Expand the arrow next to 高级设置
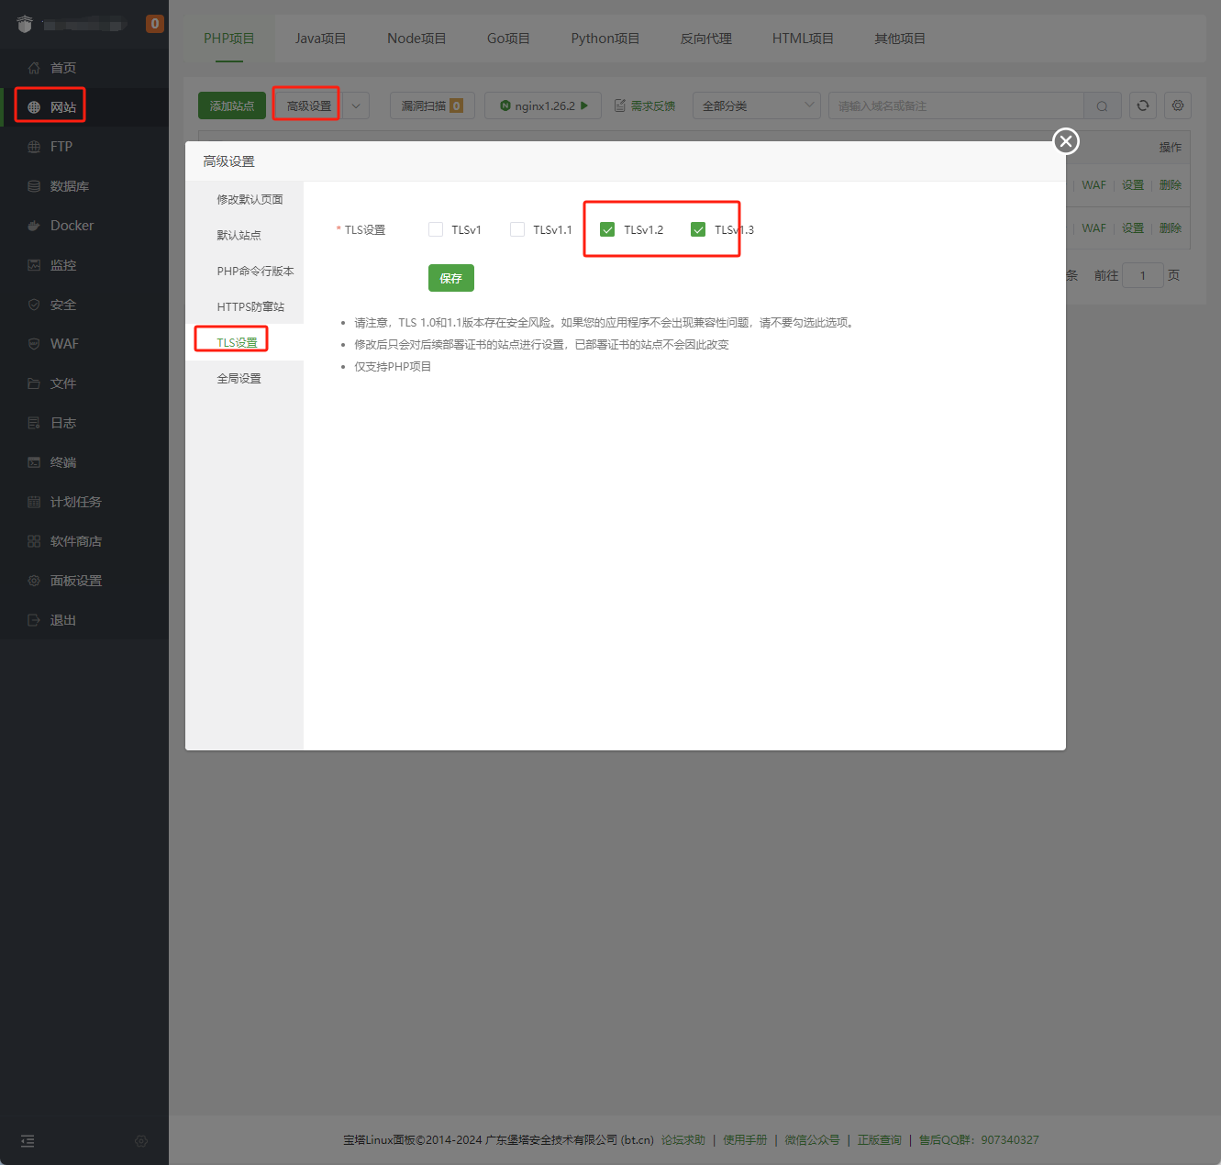1221x1165 pixels. [356, 105]
